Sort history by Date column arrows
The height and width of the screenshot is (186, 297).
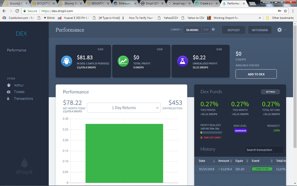(214, 161)
